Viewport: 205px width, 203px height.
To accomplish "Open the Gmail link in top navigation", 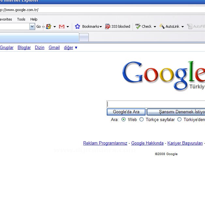I will [x=54, y=47].
